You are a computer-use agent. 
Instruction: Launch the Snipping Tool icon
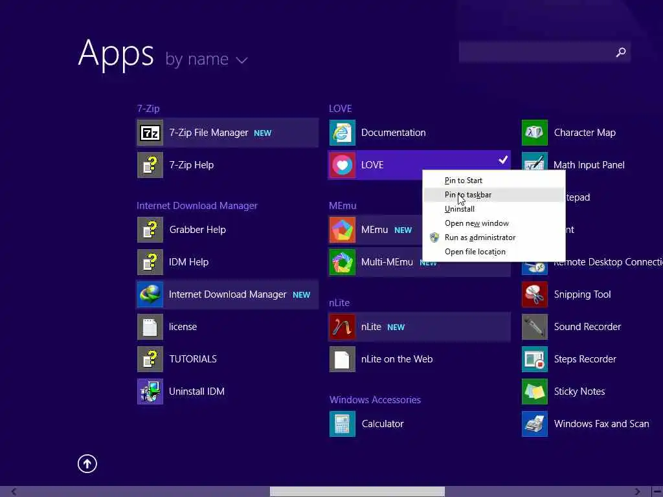tap(534, 294)
